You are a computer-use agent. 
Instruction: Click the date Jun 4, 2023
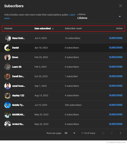point(40,38)
